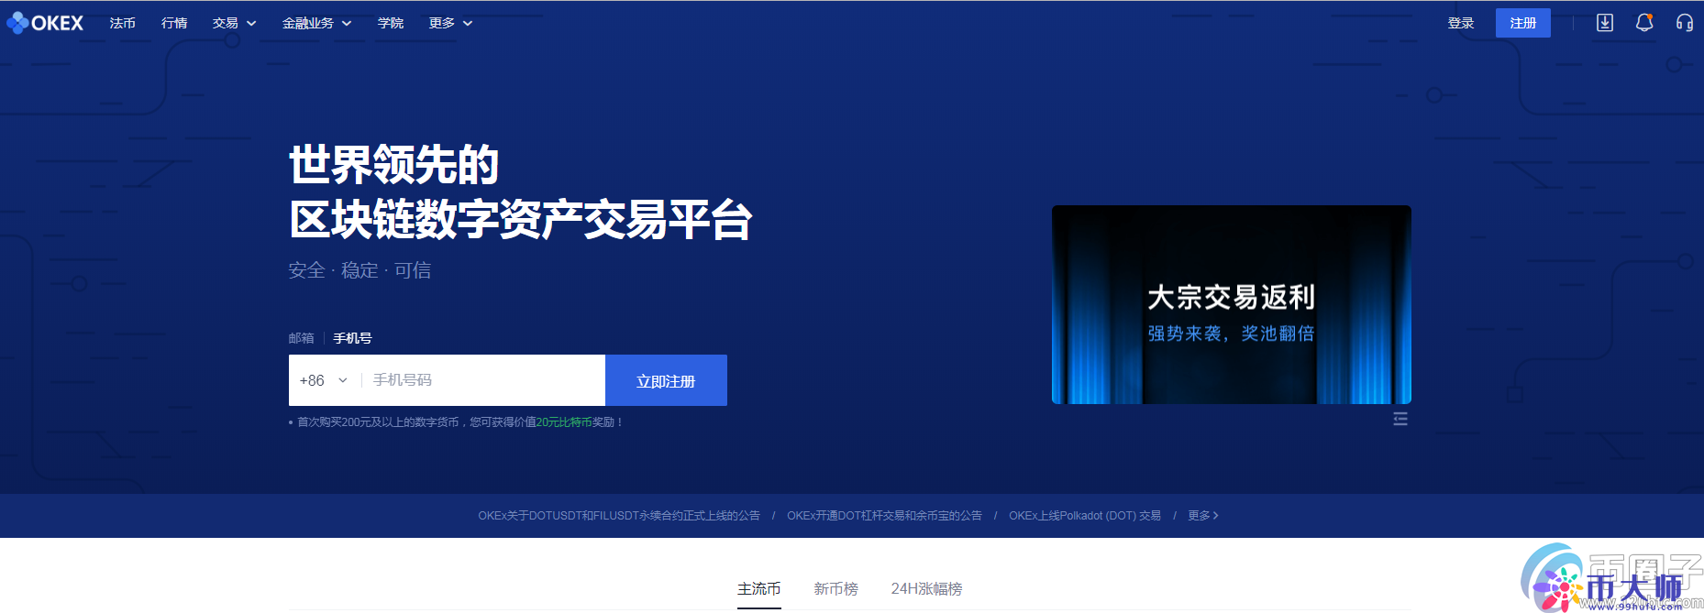The height and width of the screenshot is (613, 1704).
Task: Open the 法币 menu item
Action: (122, 23)
